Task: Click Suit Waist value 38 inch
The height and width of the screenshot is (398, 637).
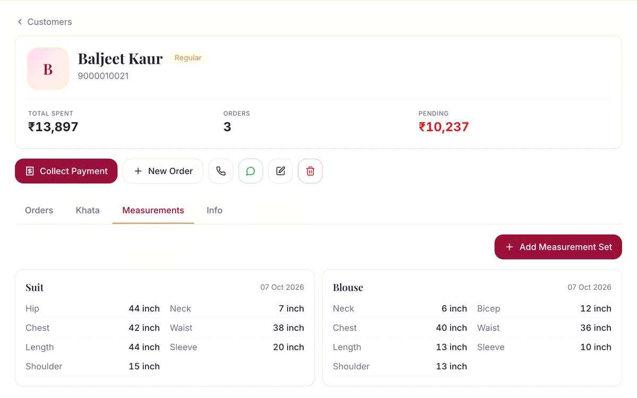Action: point(289,328)
